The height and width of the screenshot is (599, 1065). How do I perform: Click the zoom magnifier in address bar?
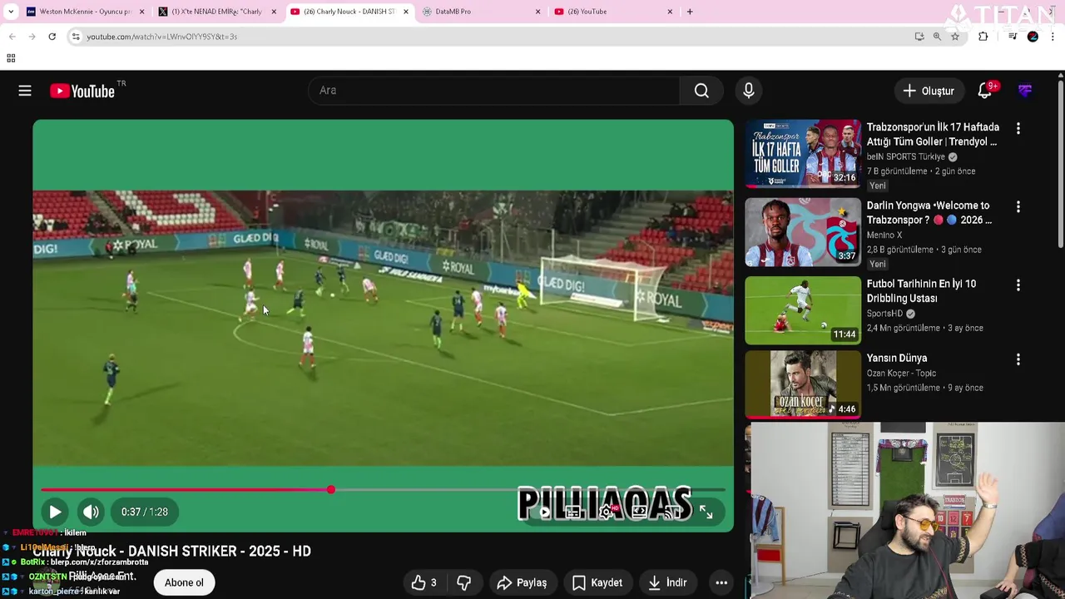[x=937, y=37]
